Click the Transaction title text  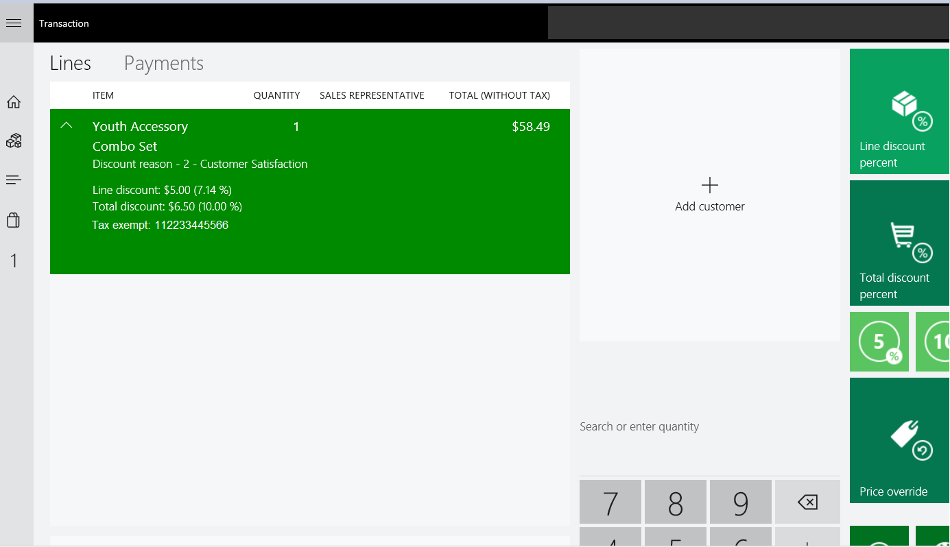point(64,23)
